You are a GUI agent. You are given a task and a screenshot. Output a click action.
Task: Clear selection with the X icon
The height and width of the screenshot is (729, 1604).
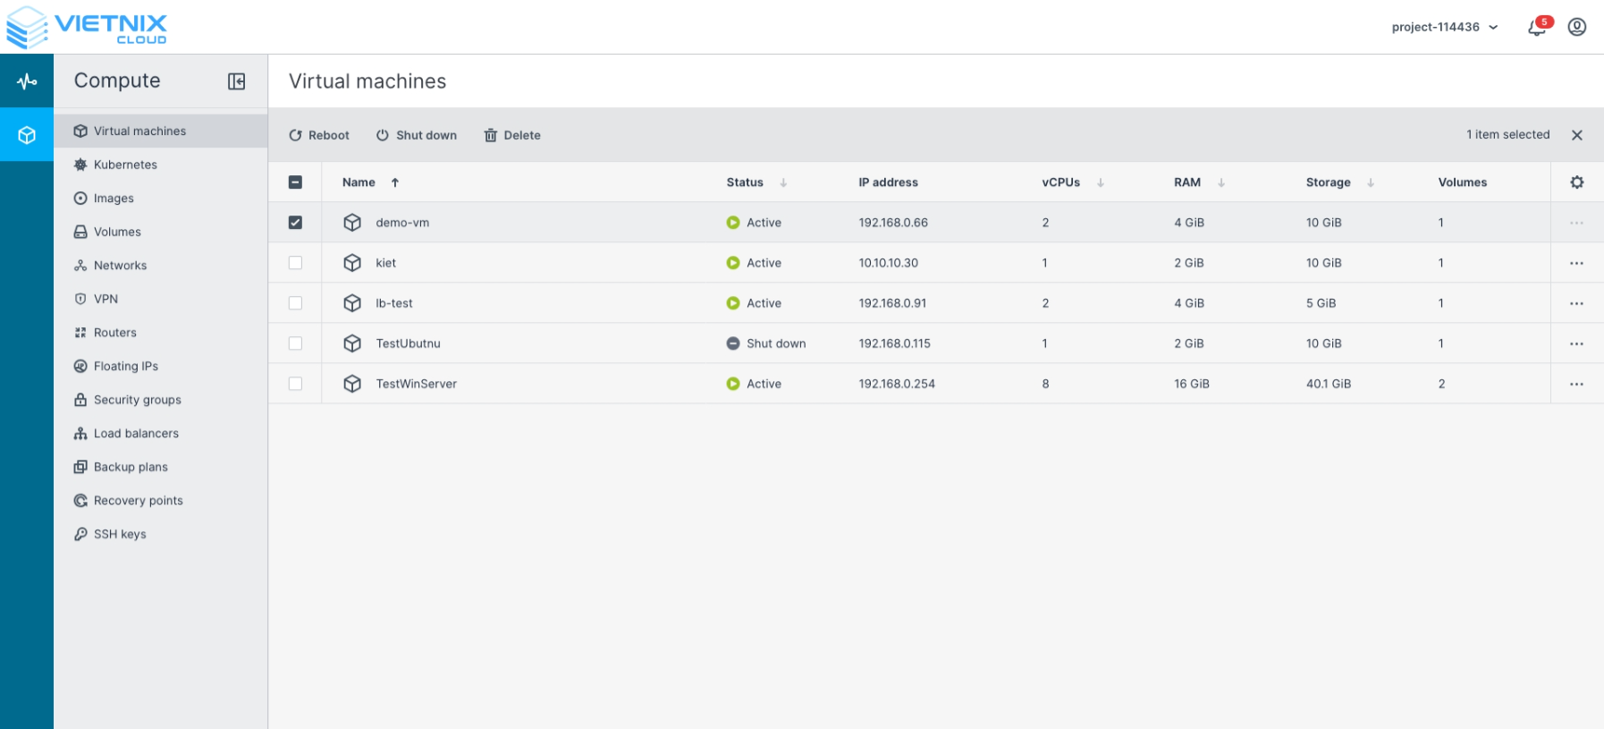coord(1577,135)
